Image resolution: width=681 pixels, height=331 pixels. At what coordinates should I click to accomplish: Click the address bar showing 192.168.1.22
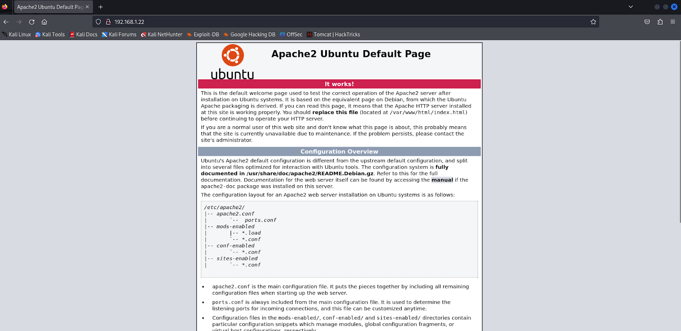(346, 22)
